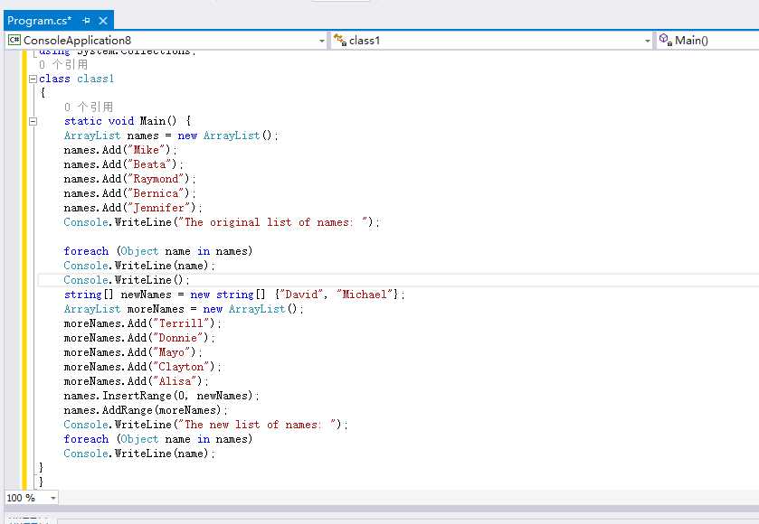759x524 pixels.
Task: Click the reference count link above Main()
Action: point(89,107)
